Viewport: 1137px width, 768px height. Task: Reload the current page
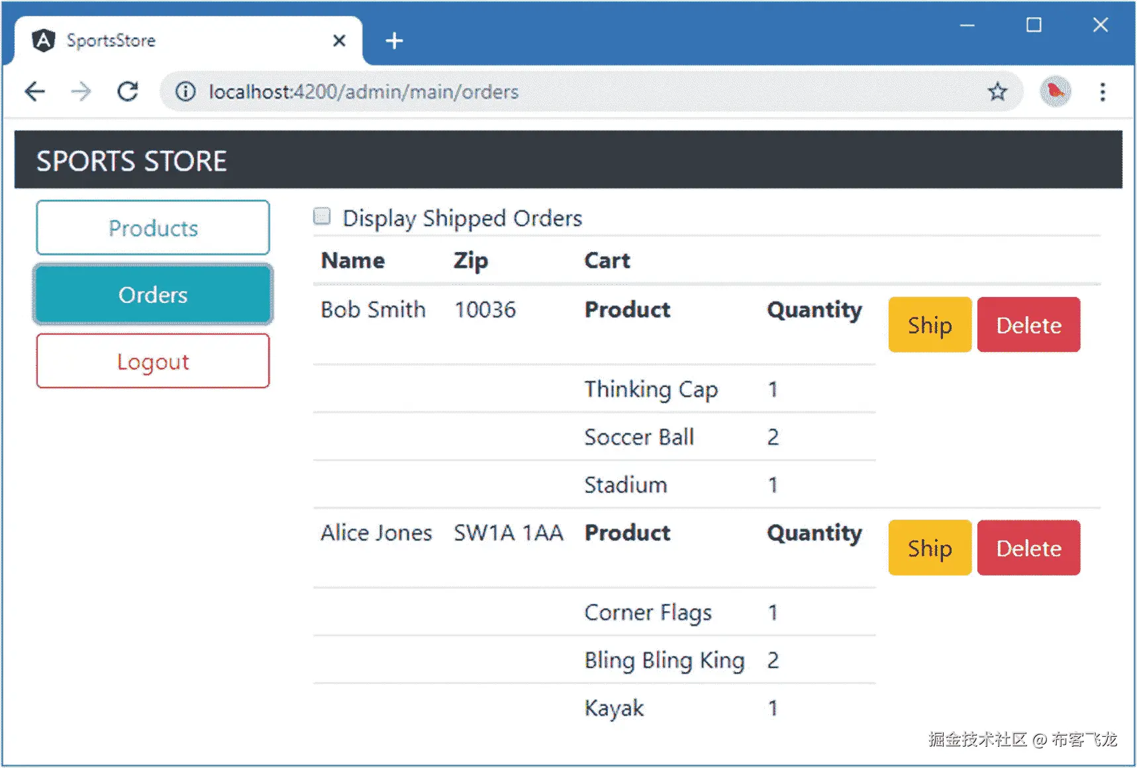pos(128,91)
